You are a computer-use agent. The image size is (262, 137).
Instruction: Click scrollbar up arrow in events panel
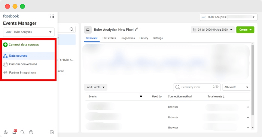pyautogui.click(x=253, y=44)
